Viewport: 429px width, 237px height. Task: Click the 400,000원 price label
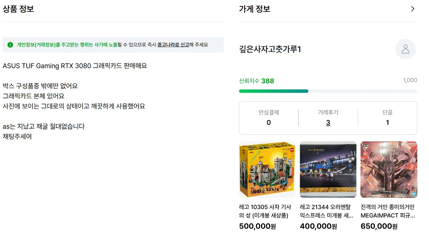318,226
